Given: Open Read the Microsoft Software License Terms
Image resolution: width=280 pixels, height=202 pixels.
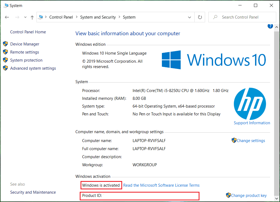Looking at the screenshot, I should click(161, 185).
